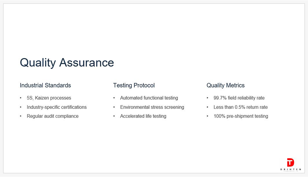Click Automated functional testing bullet
Image resolution: width=308 pixels, height=177 pixels.
pyautogui.click(x=149, y=98)
